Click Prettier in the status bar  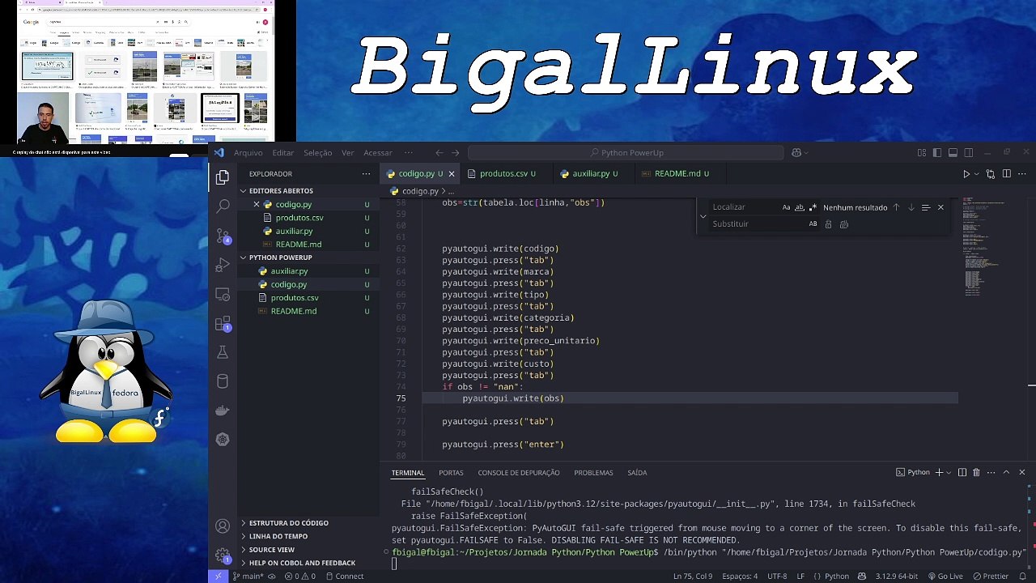coord(990,577)
